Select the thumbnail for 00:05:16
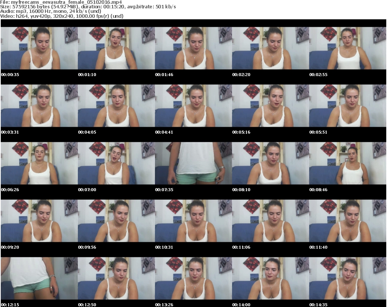This screenshot has width=387, height=307. 270,106
